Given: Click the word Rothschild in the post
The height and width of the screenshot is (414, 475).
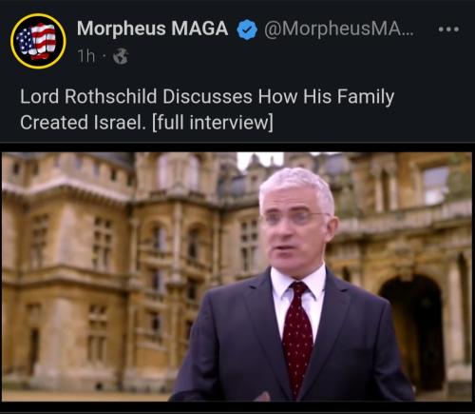Looking at the screenshot, I should 111,96.
